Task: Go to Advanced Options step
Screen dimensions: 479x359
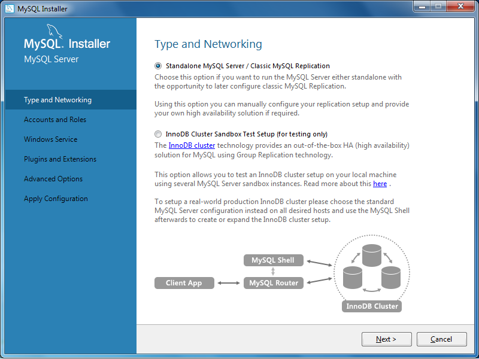Action: tap(71, 179)
